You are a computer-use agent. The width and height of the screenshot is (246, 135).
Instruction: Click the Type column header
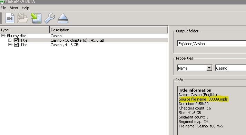[x=24, y=30]
